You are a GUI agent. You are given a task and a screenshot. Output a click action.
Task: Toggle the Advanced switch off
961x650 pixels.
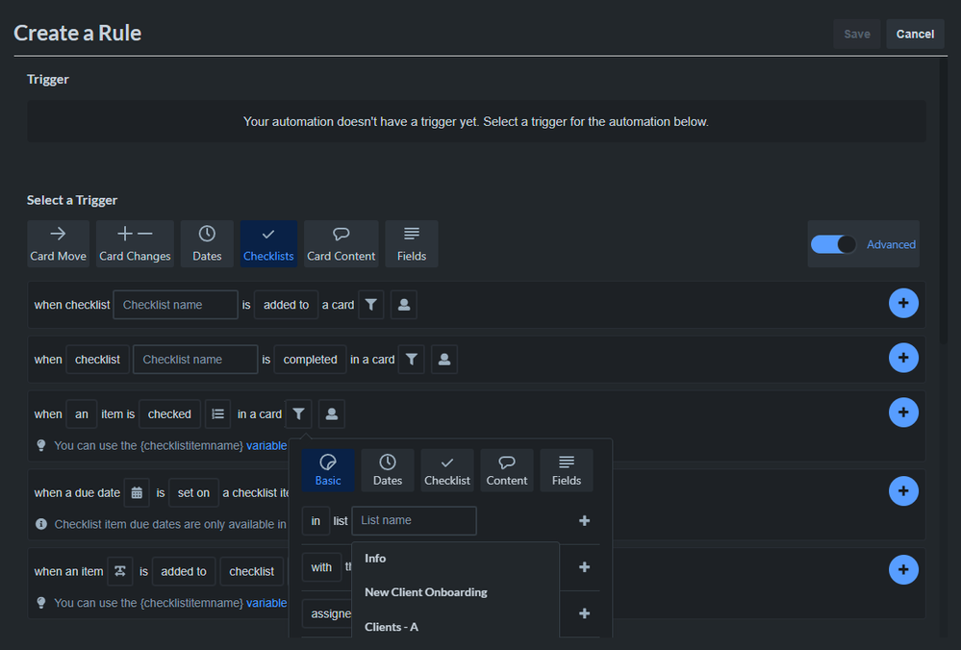pos(833,243)
